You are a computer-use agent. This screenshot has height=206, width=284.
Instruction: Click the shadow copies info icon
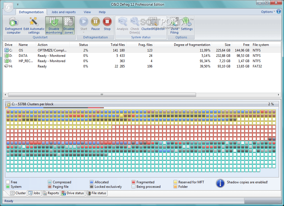tap(220, 183)
